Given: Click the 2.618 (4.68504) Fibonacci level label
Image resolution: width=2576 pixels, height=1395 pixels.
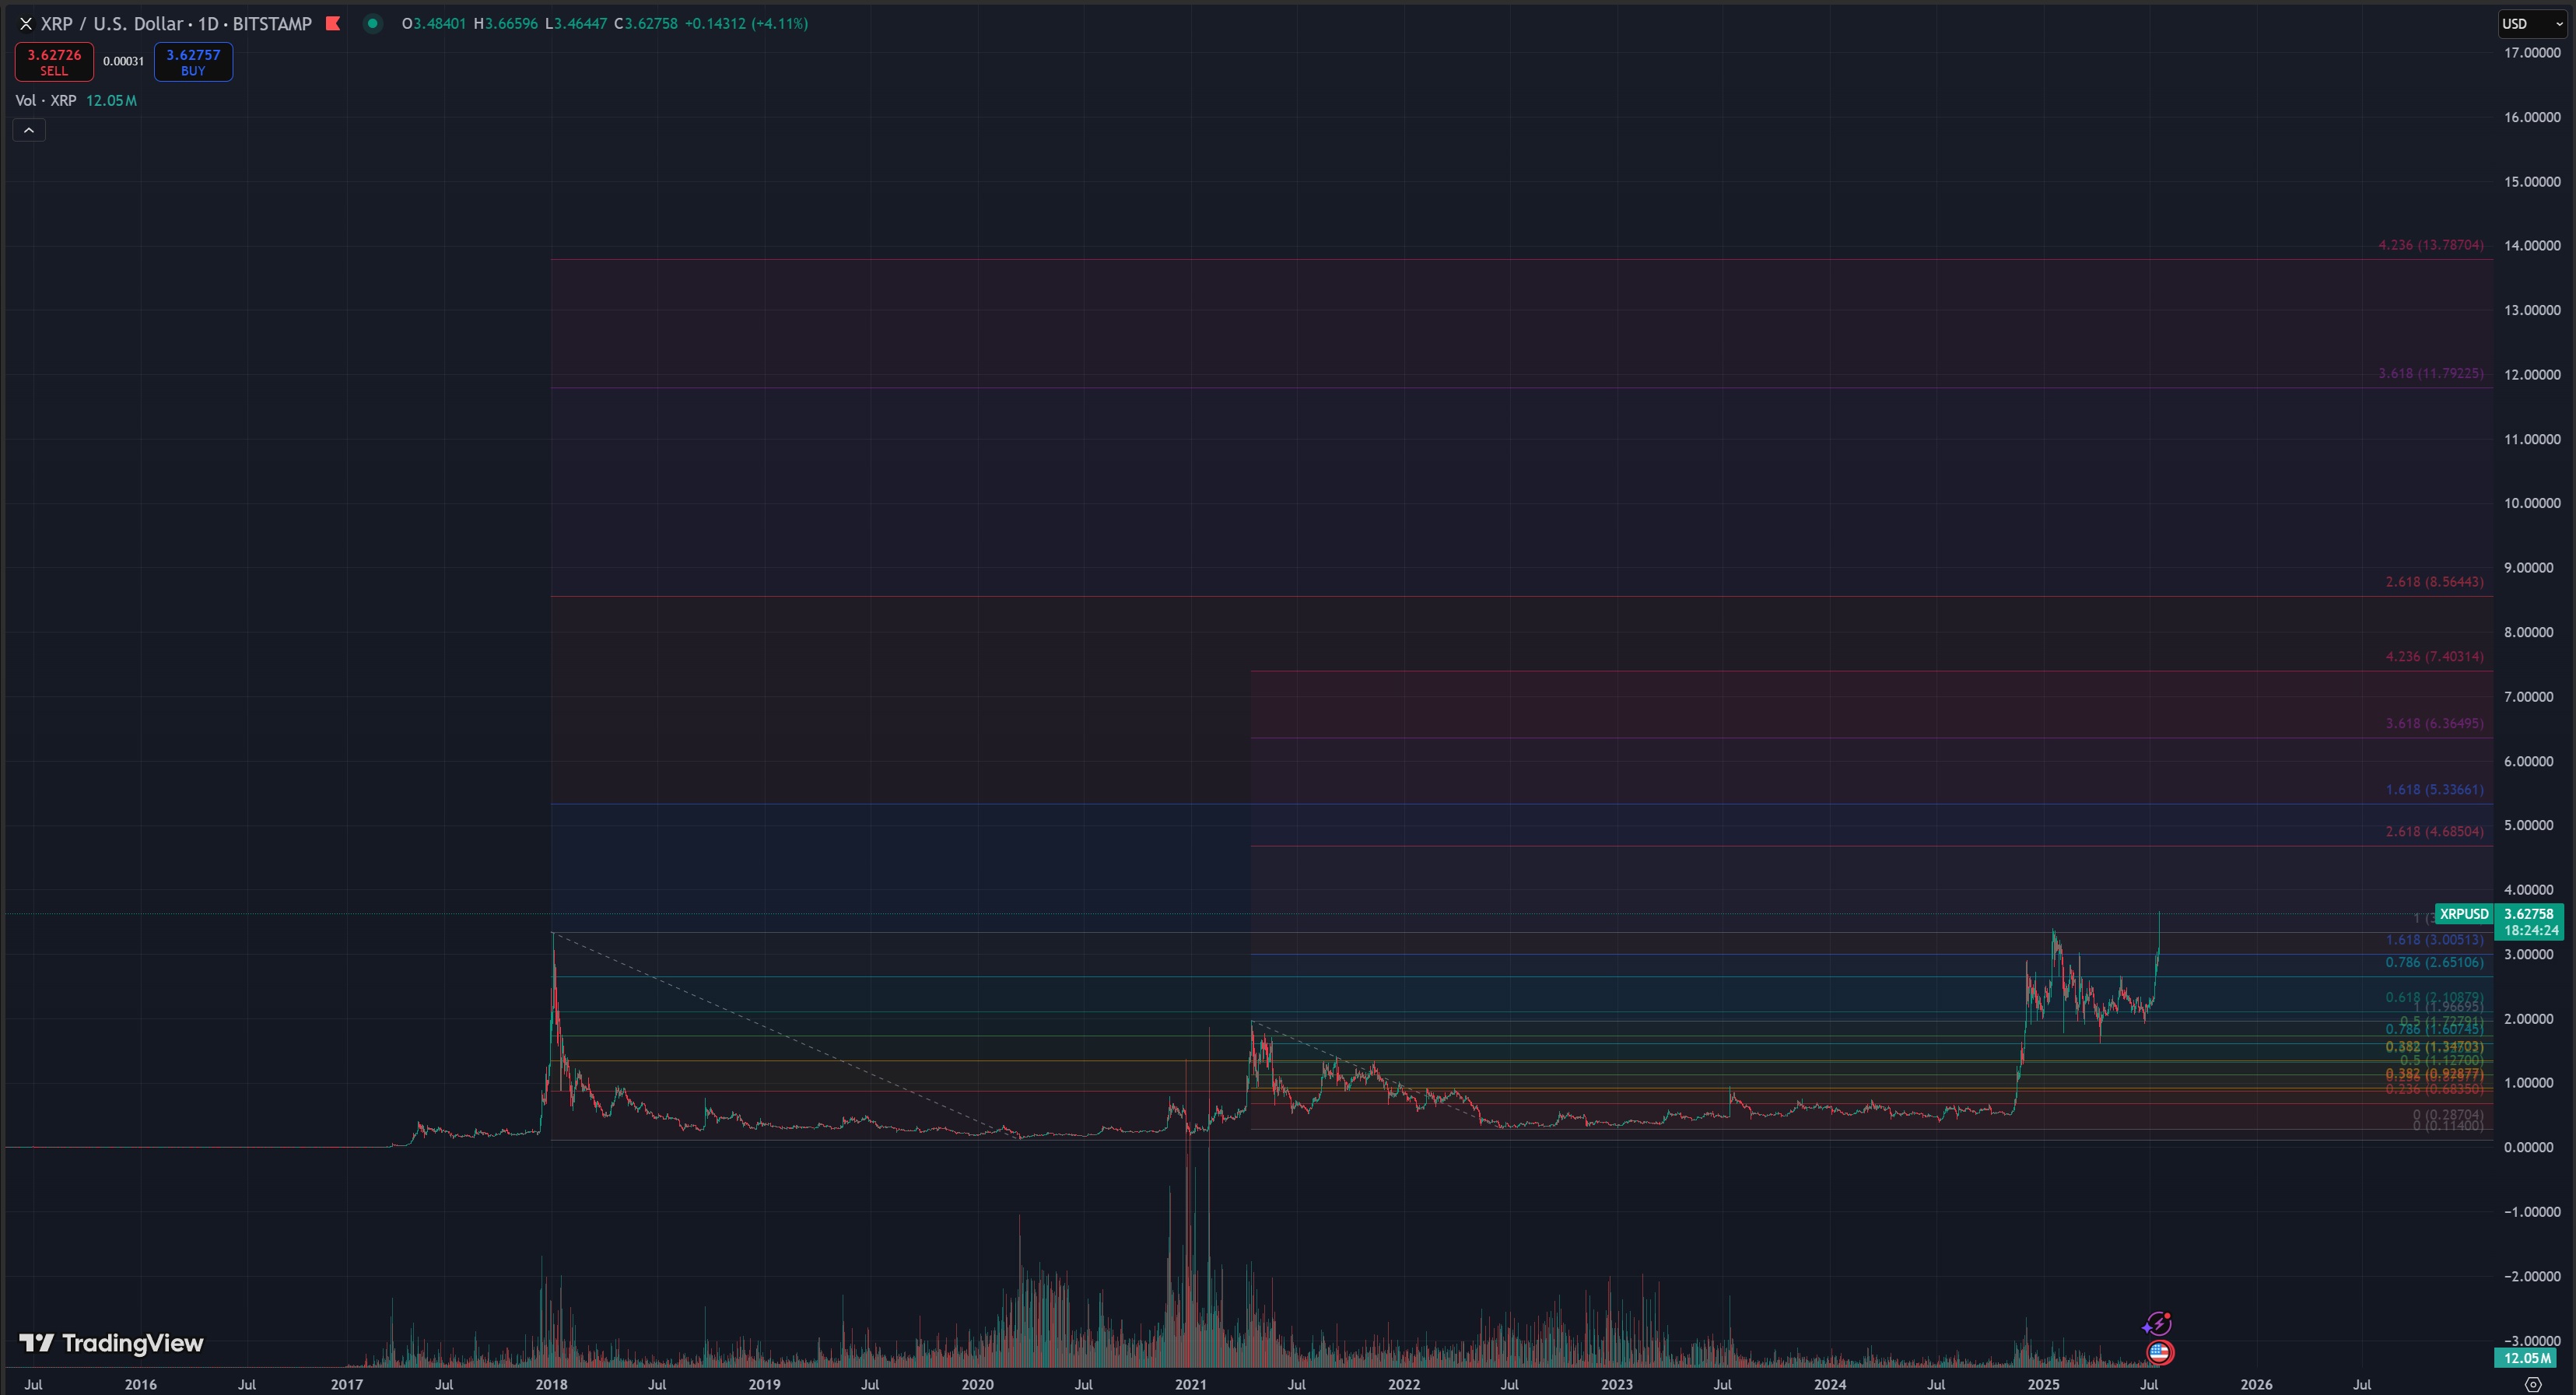Looking at the screenshot, I should click(x=2434, y=832).
